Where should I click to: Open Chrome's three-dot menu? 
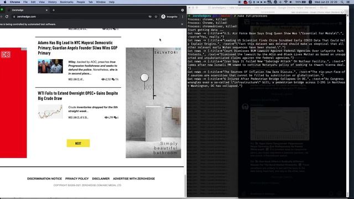(x=183, y=17)
